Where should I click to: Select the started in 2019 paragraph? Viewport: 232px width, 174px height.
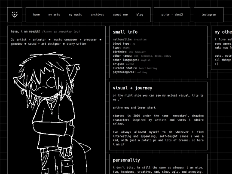[x=158, y=120]
